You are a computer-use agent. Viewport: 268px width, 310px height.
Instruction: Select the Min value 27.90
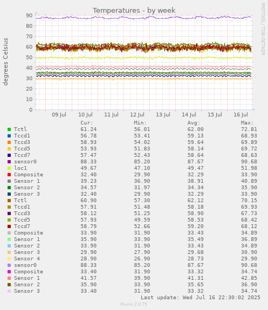(142, 252)
